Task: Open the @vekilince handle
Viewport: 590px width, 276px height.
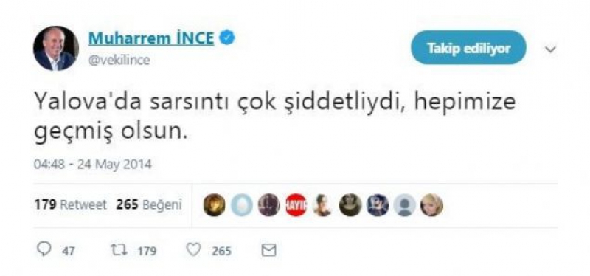Action: [119, 61]
